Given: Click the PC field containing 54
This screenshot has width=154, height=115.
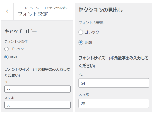Looking at the screenshot, I should click(x=114, y=83).
